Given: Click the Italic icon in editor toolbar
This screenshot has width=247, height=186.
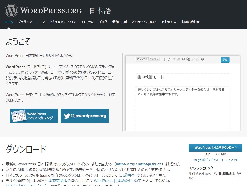Looking at the screenshot, I should (x=169, y=59).
